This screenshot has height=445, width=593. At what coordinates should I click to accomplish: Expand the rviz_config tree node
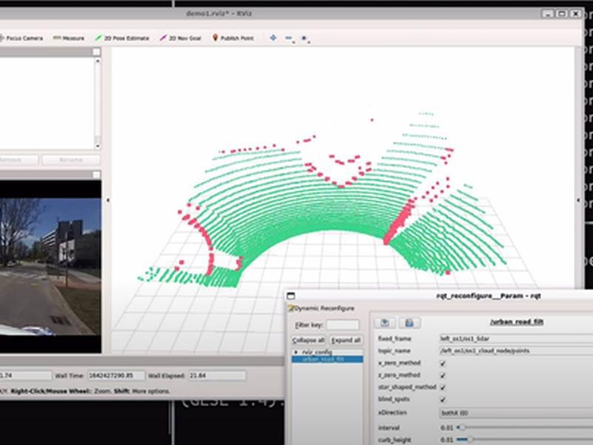pos(296,352)
